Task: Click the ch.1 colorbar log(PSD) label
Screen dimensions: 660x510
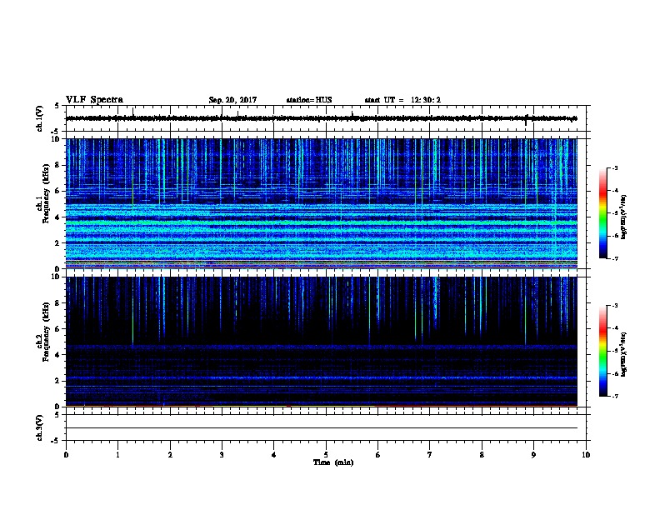Action: click(624, 217)
